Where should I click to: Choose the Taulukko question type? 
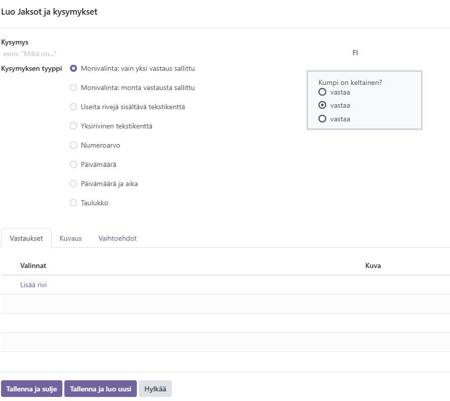coord(73,203)
